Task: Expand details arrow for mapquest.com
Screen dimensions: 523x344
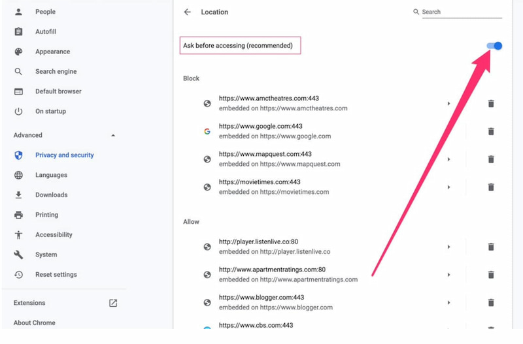Action: coord(448,159)
